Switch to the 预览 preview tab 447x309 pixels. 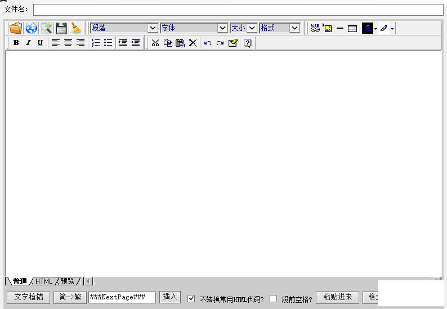(68, 281)
